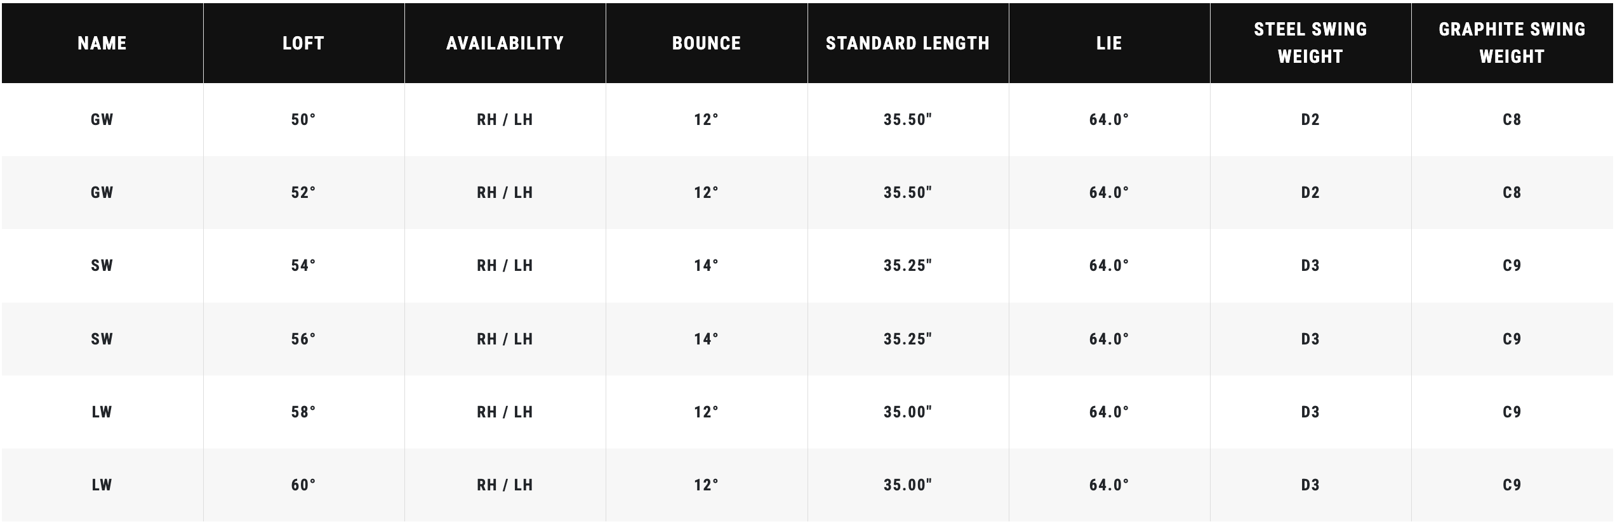The width and height of the screenshot is (1615, 524).
Task: Select D2 steel swing weight for 50°
Action: coord(1310,119)
